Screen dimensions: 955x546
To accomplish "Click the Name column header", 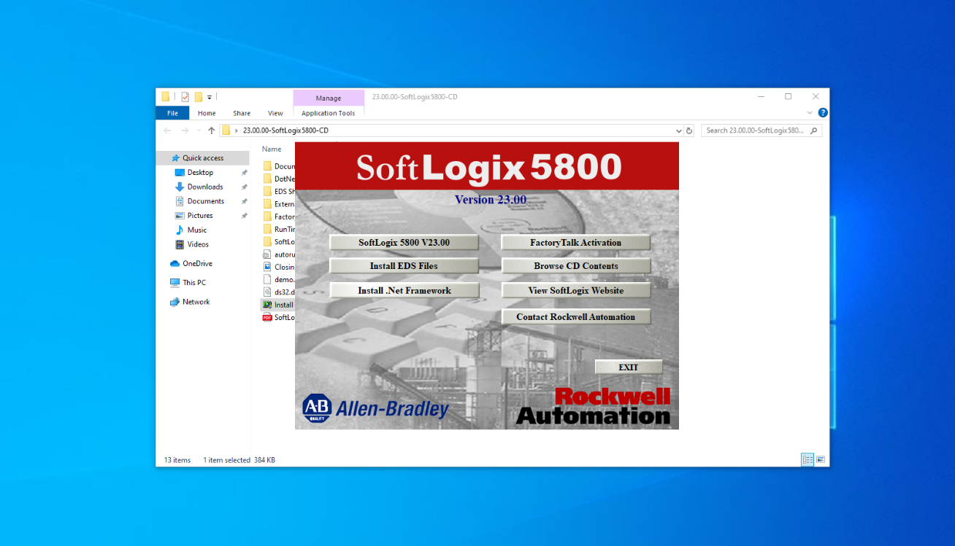I will tap(272, 149).
